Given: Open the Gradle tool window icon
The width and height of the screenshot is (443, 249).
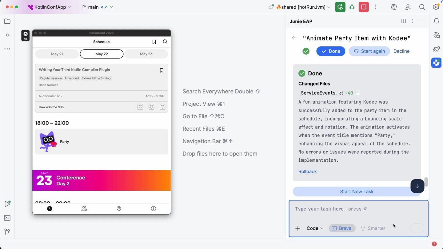Looking at the screenshot, I should pyautogui.click(x=436, y=49).
